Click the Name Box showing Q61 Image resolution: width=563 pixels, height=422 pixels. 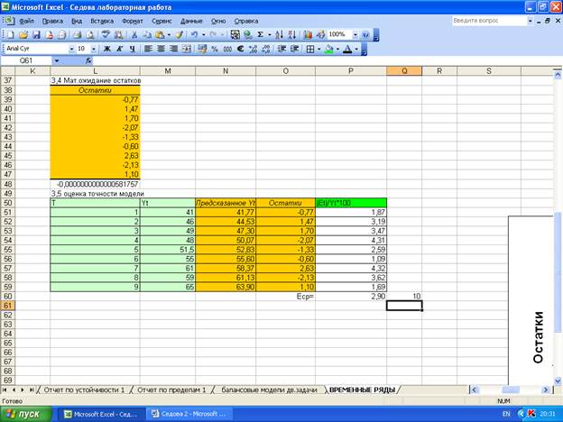[x=26, y=60]
